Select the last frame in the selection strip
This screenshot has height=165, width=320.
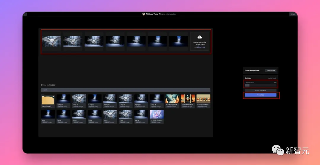tap(178, 41)
